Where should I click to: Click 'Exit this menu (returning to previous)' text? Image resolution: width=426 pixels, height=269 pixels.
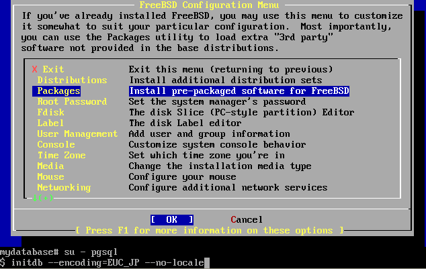231,69
